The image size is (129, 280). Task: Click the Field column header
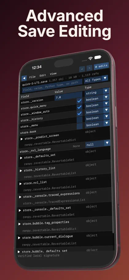[25, 96]
